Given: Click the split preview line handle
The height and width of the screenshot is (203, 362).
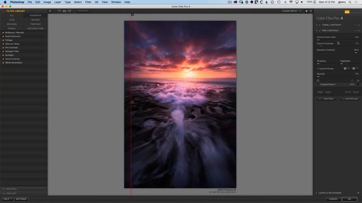Looking at the screenshot, I should click(x=132, y=15).
